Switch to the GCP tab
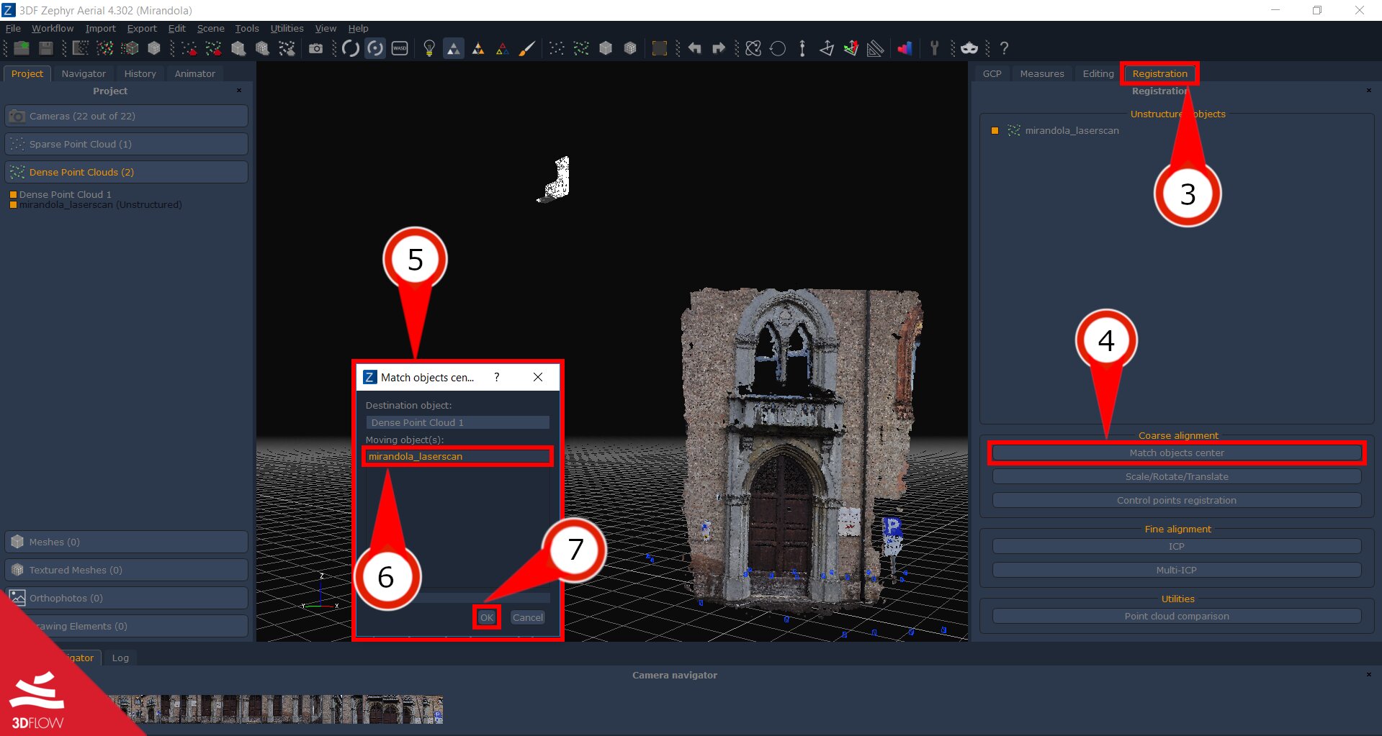Viewport: 1382px width, 736px height. coord(992,73)
